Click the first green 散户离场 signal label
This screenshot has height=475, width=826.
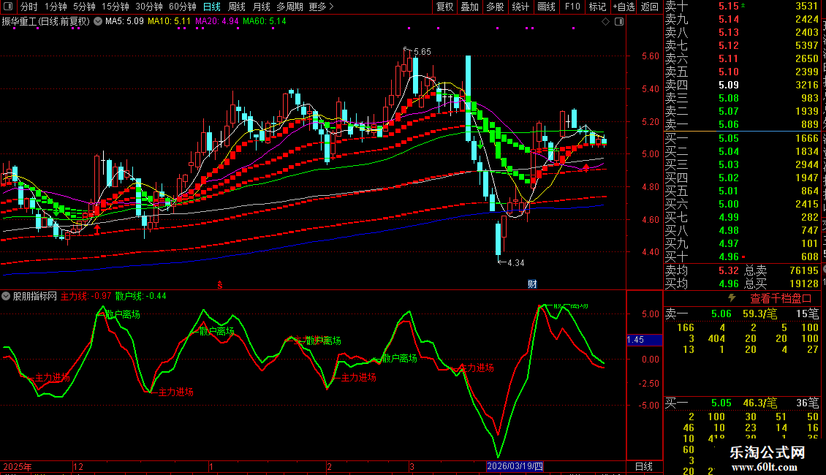point(123,314)
